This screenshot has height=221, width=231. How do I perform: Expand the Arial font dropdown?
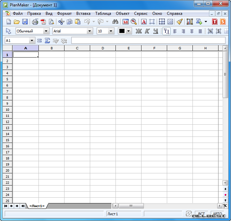tap(89, 31)
